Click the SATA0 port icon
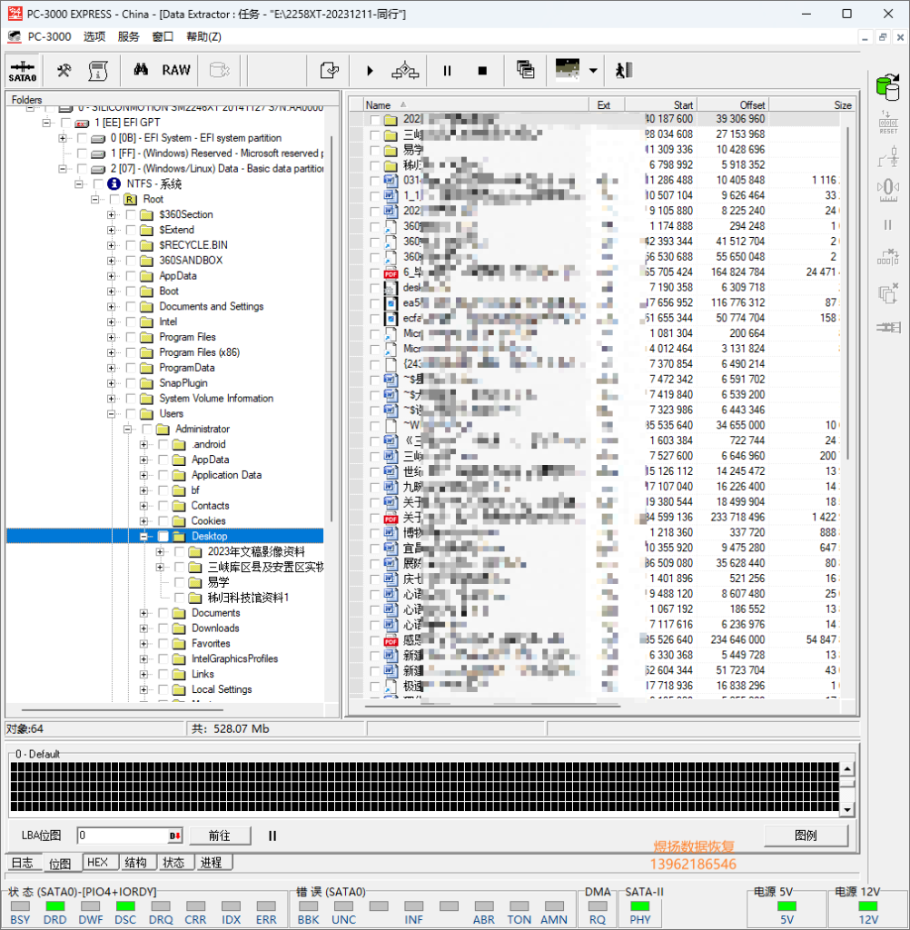This screenshot has width=910, height=930. click(x=23, y=71)
